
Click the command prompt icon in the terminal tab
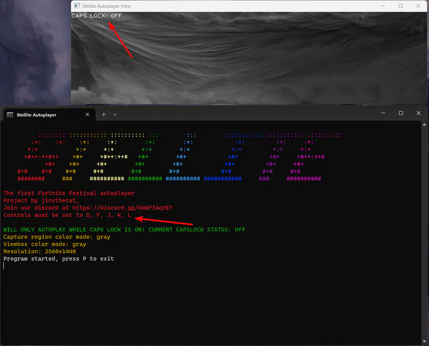coord(10,115)
